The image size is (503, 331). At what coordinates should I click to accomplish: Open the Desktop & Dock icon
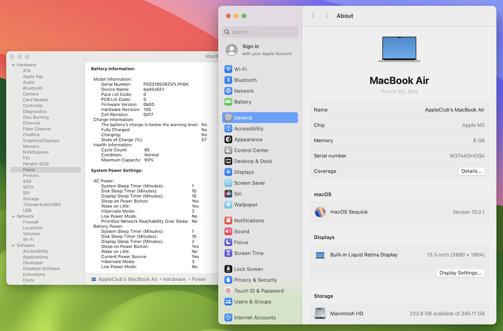point(228,161)
